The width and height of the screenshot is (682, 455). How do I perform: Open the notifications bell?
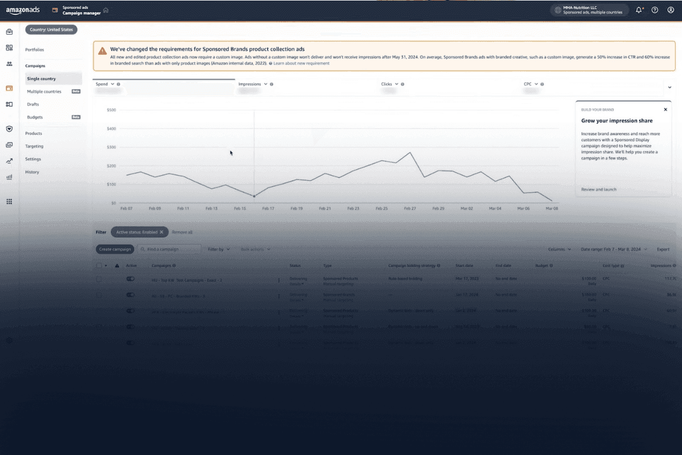pos(639,10)
